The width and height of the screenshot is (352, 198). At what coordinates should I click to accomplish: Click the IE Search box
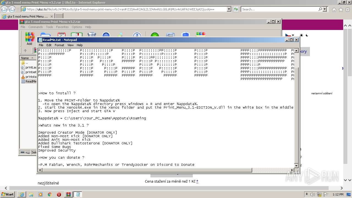pos(280,9)
